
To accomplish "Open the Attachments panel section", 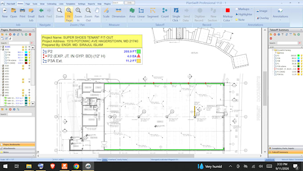I will (x=17, y=148).
